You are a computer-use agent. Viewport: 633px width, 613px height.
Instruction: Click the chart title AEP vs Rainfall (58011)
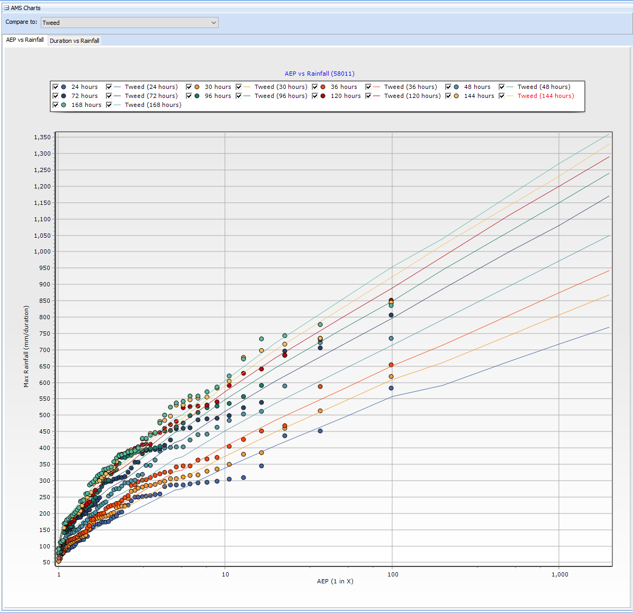click(319, 74)
